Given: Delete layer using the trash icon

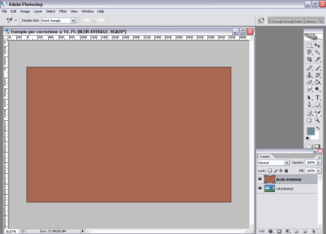Looking at the screenshot, I should click(313, 231).
